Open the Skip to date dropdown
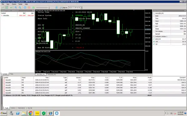The height and width of the screenshot is (116, 187). click(x=81, y=8)
